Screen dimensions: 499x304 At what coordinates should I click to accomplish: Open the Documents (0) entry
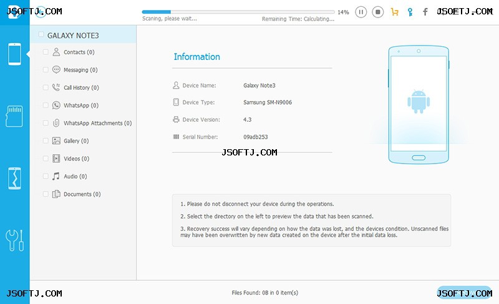click(82, 194)
